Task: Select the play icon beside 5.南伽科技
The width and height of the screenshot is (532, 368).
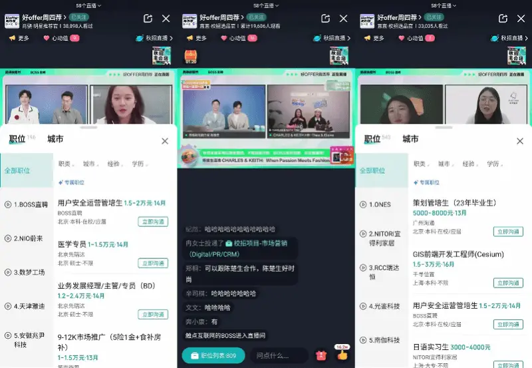Action: 363,340
